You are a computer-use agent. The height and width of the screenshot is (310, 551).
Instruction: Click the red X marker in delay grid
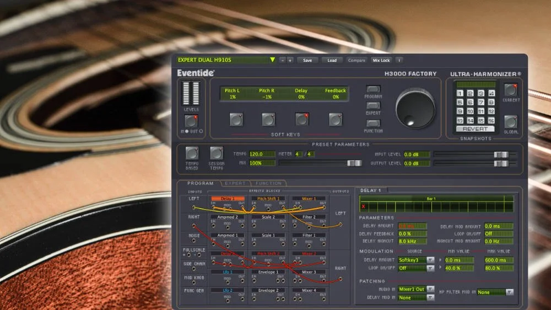coord(363,206)
